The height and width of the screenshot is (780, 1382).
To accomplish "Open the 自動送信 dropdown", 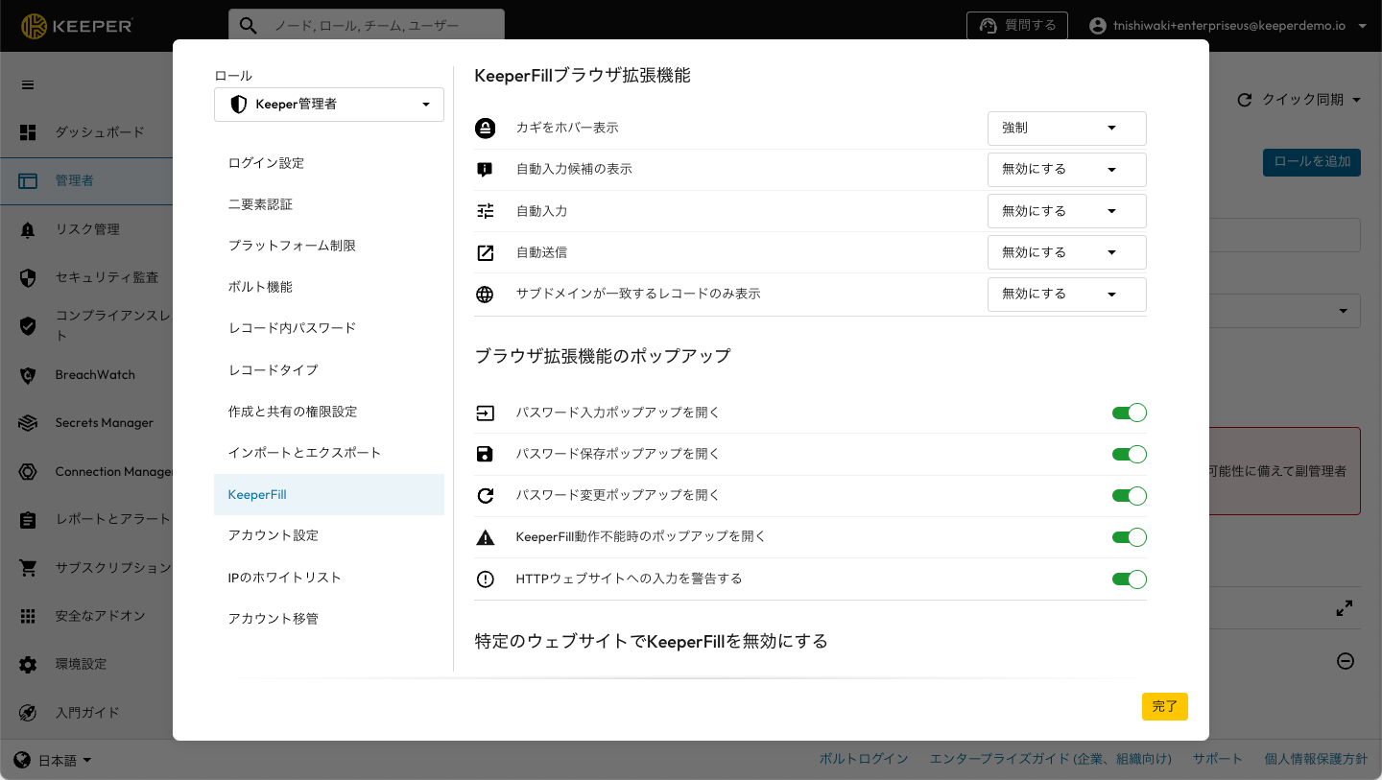I will pos(1066,252).
